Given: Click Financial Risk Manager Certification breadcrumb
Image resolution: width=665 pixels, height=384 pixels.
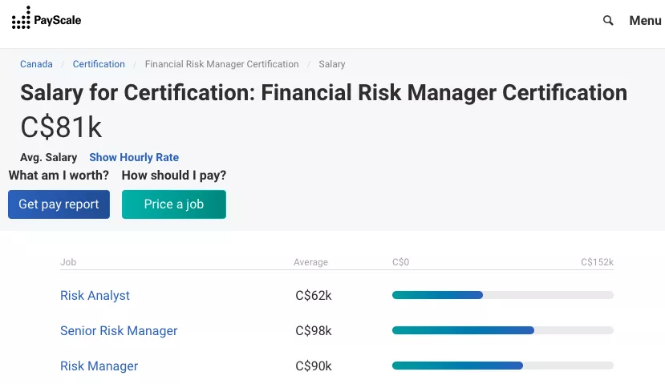Looking at the screenshot, I should (x=221, y=64).
